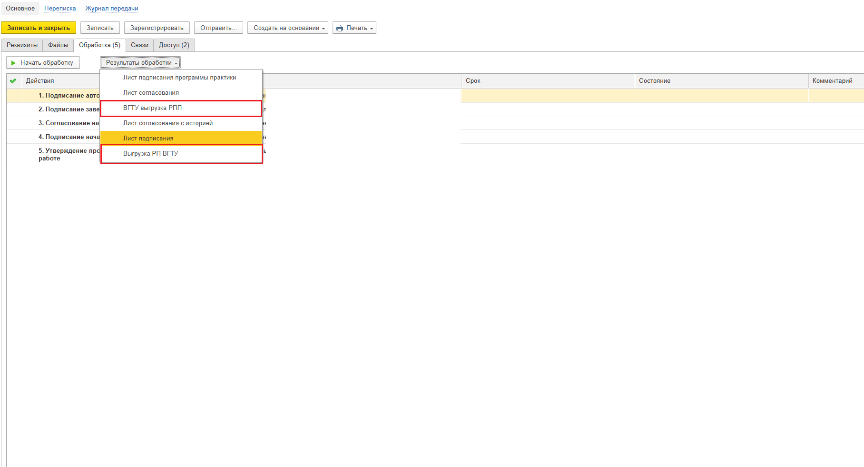864x467 pixels.
Task: Open the Создать на основании dropdown
Action: pos(287,28)
